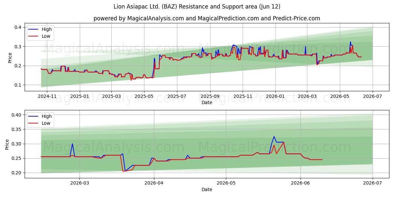394x197 pixels.
Task: Click the bottom chart 'Price' axis label
Action: [7, 144]
